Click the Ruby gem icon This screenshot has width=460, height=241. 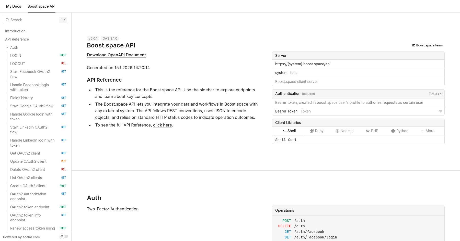tap(312, 131)
